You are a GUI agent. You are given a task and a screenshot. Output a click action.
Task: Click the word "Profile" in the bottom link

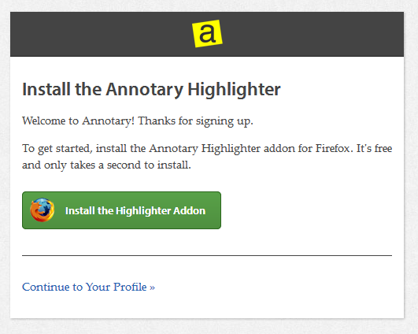(x=130, y=287)
